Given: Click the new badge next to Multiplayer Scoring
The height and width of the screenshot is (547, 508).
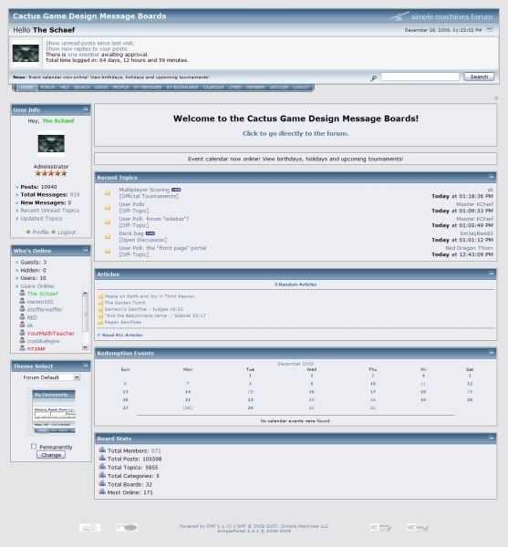Looking at the screenshot, I should [176, 190].
